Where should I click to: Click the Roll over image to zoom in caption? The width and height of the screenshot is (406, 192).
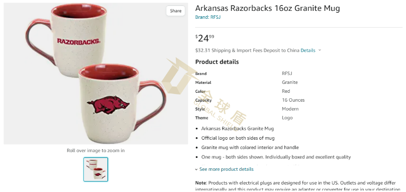pyautogui.click(x=96, y=151)
